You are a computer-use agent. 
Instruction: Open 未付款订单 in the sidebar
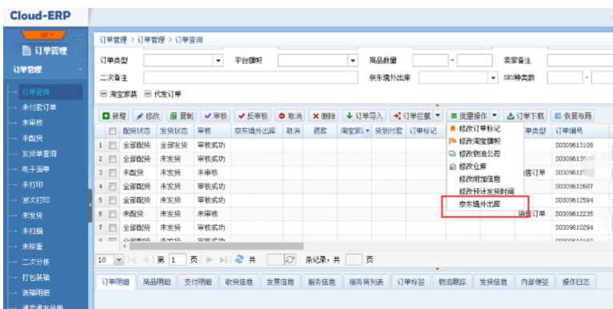tap(39, 108)
